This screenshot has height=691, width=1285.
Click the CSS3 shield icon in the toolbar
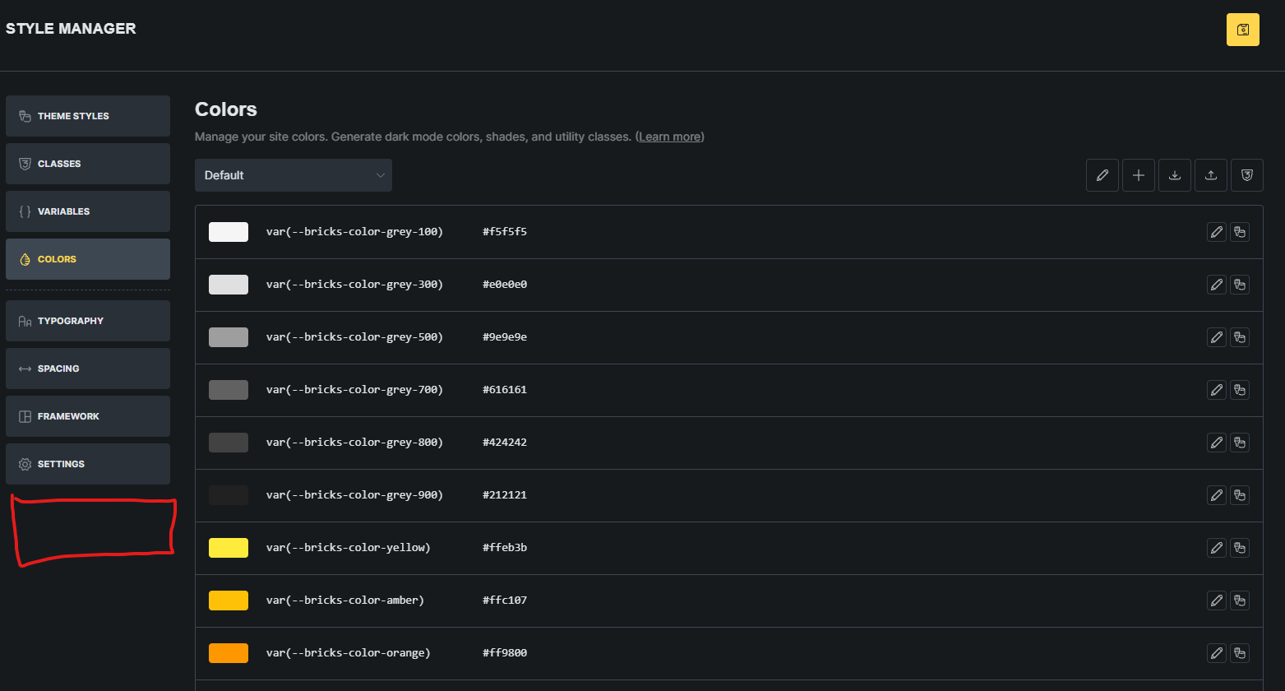pyautogui.click(x=1246, y=175)
